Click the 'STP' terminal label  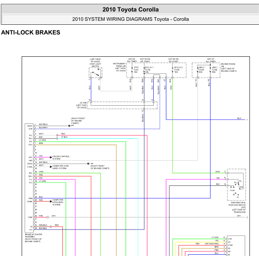tap(31, 129)
